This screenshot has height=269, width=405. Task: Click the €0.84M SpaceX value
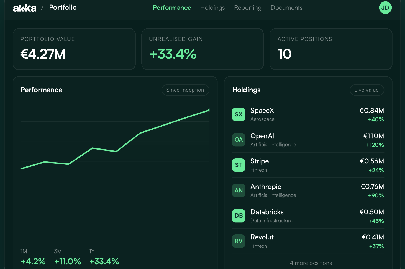click(x=372, y=111)
